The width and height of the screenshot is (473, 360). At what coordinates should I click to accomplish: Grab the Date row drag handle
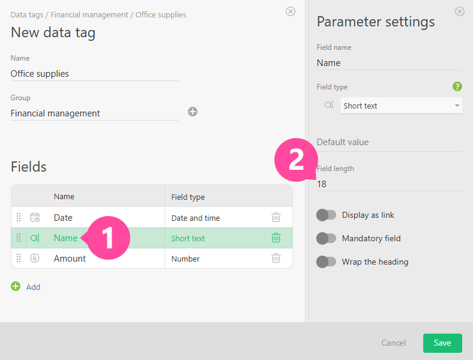click(19, 218)
